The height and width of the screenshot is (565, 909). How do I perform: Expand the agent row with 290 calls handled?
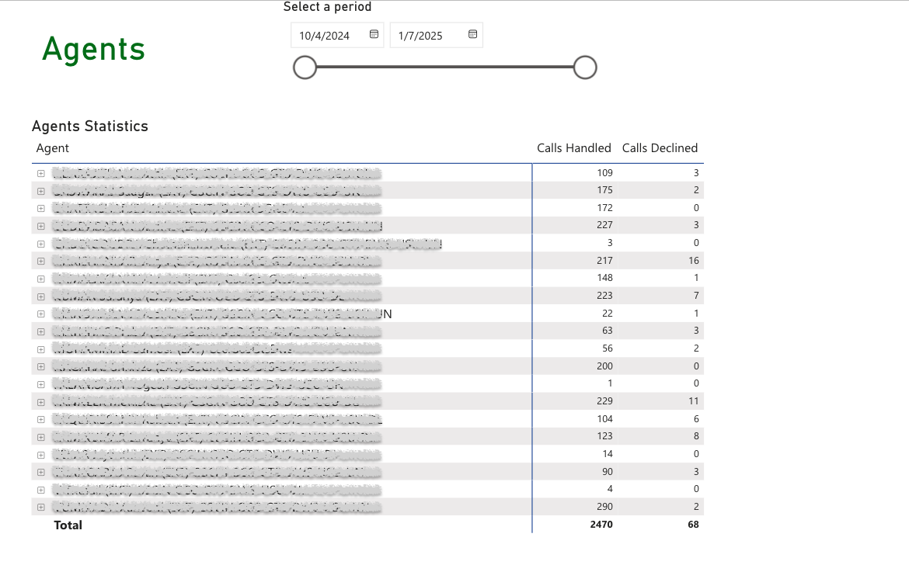(40, 507)
